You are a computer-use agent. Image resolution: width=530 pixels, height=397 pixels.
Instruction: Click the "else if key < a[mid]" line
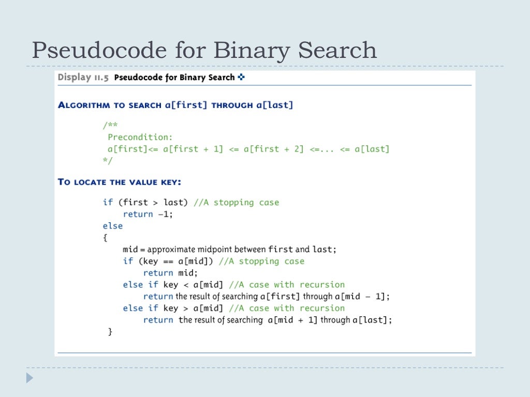(x=173, y=285)
